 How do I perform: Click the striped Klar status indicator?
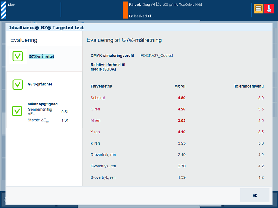[4, 10]
